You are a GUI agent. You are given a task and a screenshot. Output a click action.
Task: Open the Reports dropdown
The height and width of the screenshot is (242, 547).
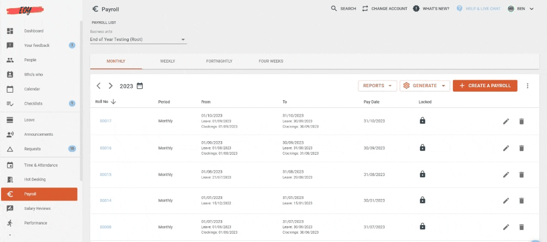(377, 86)
